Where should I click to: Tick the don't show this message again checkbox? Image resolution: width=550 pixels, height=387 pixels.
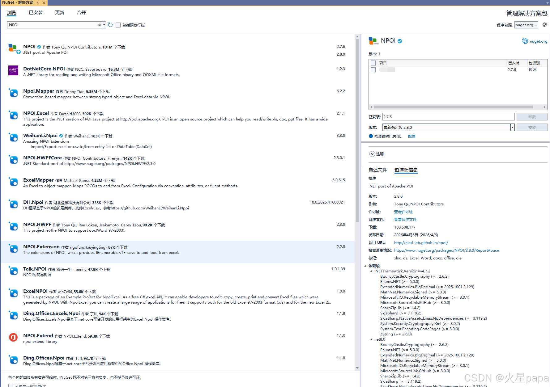pyautogui.click(x=11, y=385)
